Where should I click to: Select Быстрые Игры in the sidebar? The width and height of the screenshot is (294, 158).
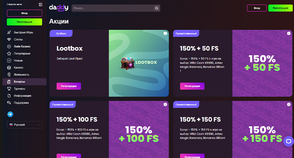[23, 33]
